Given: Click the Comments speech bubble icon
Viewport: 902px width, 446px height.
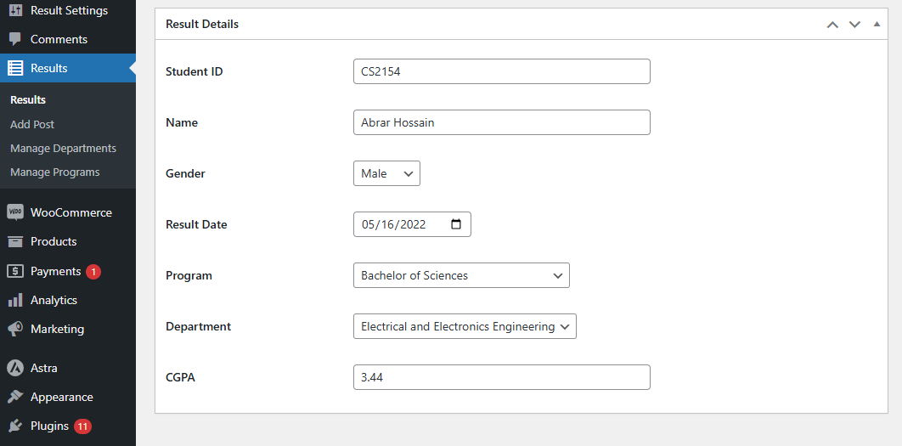Looking at the screenshot, I should (15, 39).
